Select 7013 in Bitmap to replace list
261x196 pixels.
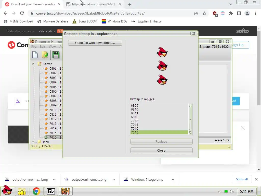point(159,121)
